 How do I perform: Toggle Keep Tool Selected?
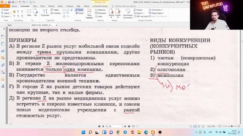point(158,16)
